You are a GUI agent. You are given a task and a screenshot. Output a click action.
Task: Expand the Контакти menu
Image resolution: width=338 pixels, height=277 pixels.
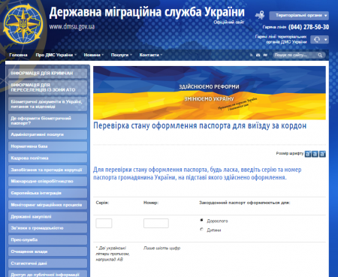151,55
